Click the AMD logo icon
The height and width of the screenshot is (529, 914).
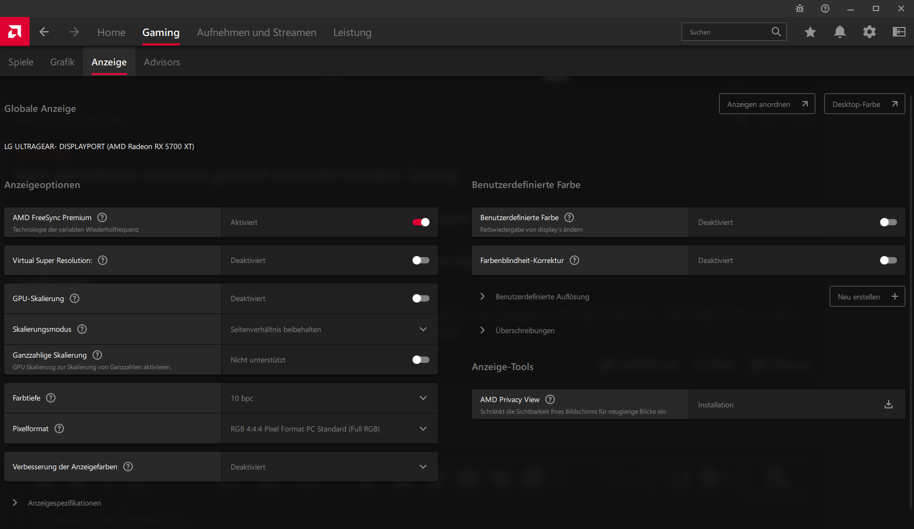click(x=15, y=32)
